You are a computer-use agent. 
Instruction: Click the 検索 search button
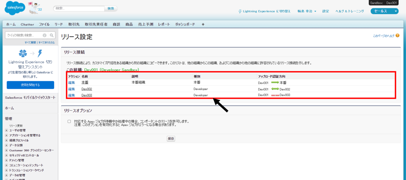tap(111, 8)
